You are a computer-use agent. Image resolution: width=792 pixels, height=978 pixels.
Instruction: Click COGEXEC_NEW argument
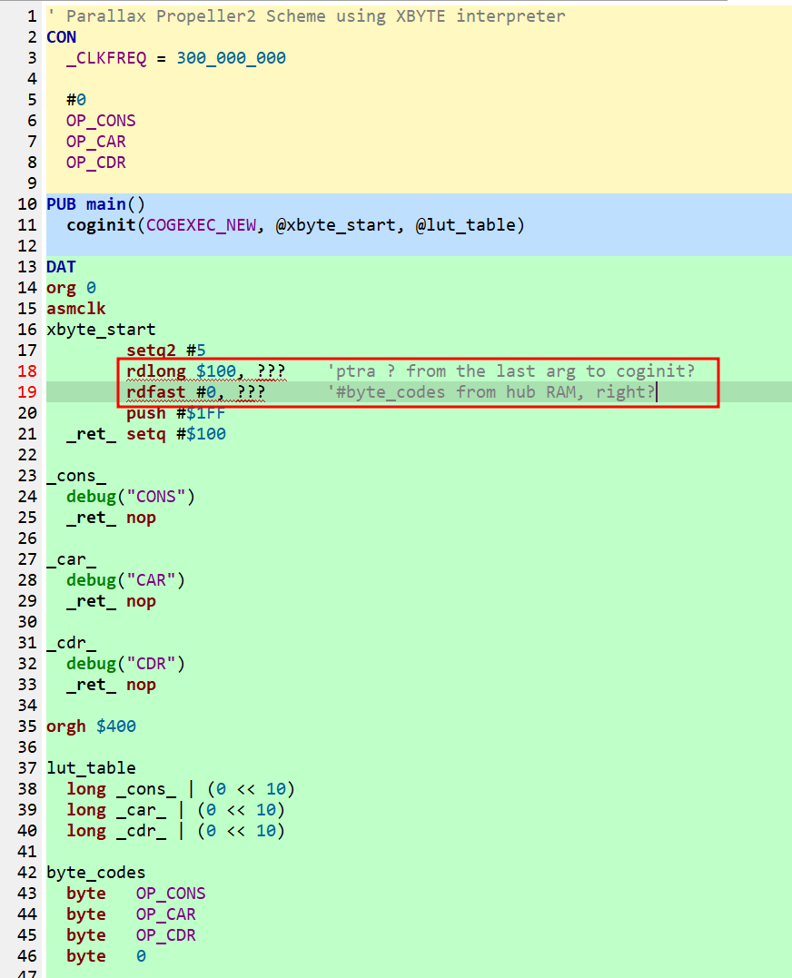click(201, 225)
